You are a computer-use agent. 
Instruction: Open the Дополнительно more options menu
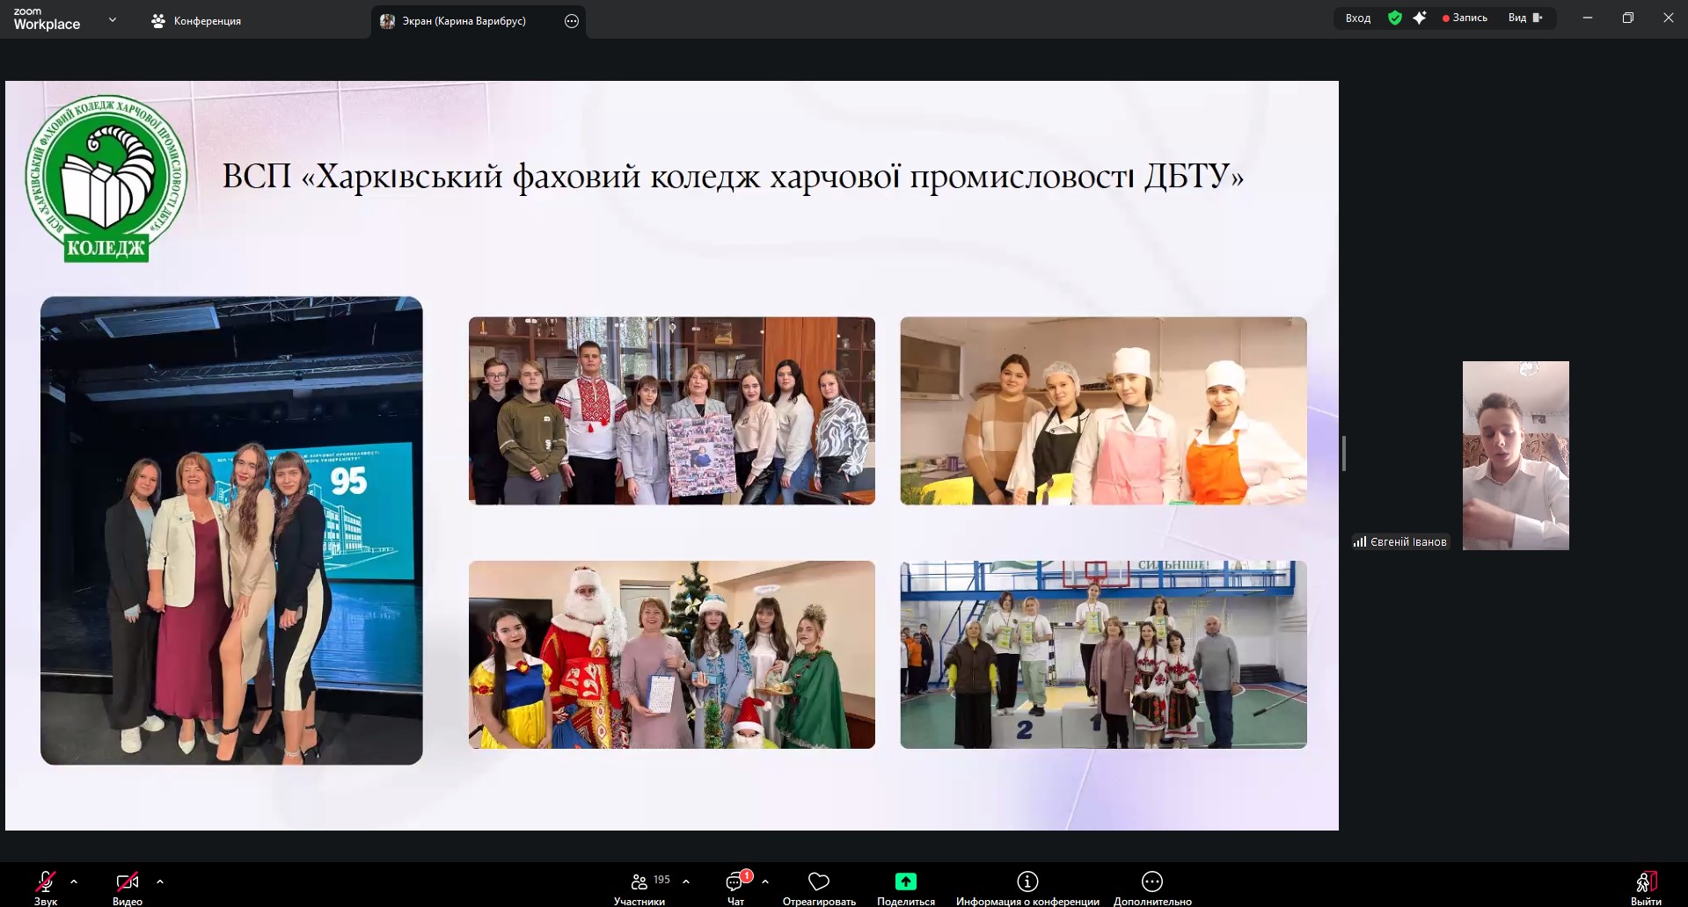(x=1151, y=882)
